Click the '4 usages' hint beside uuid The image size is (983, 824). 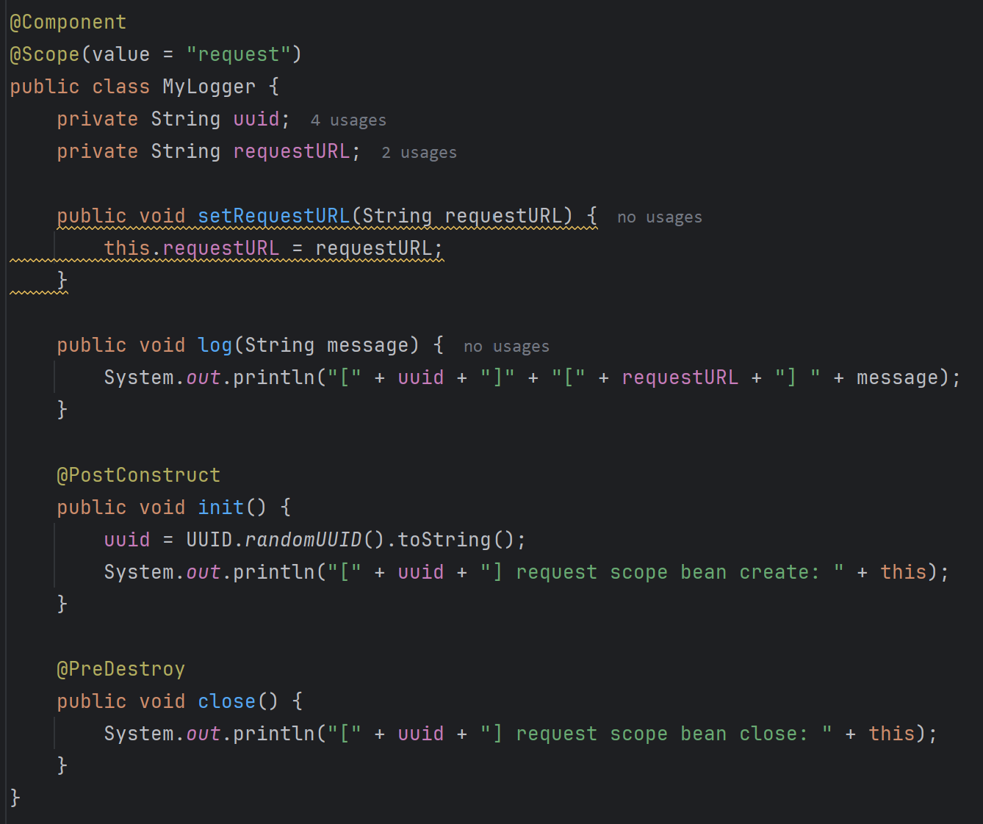(348, 120)
